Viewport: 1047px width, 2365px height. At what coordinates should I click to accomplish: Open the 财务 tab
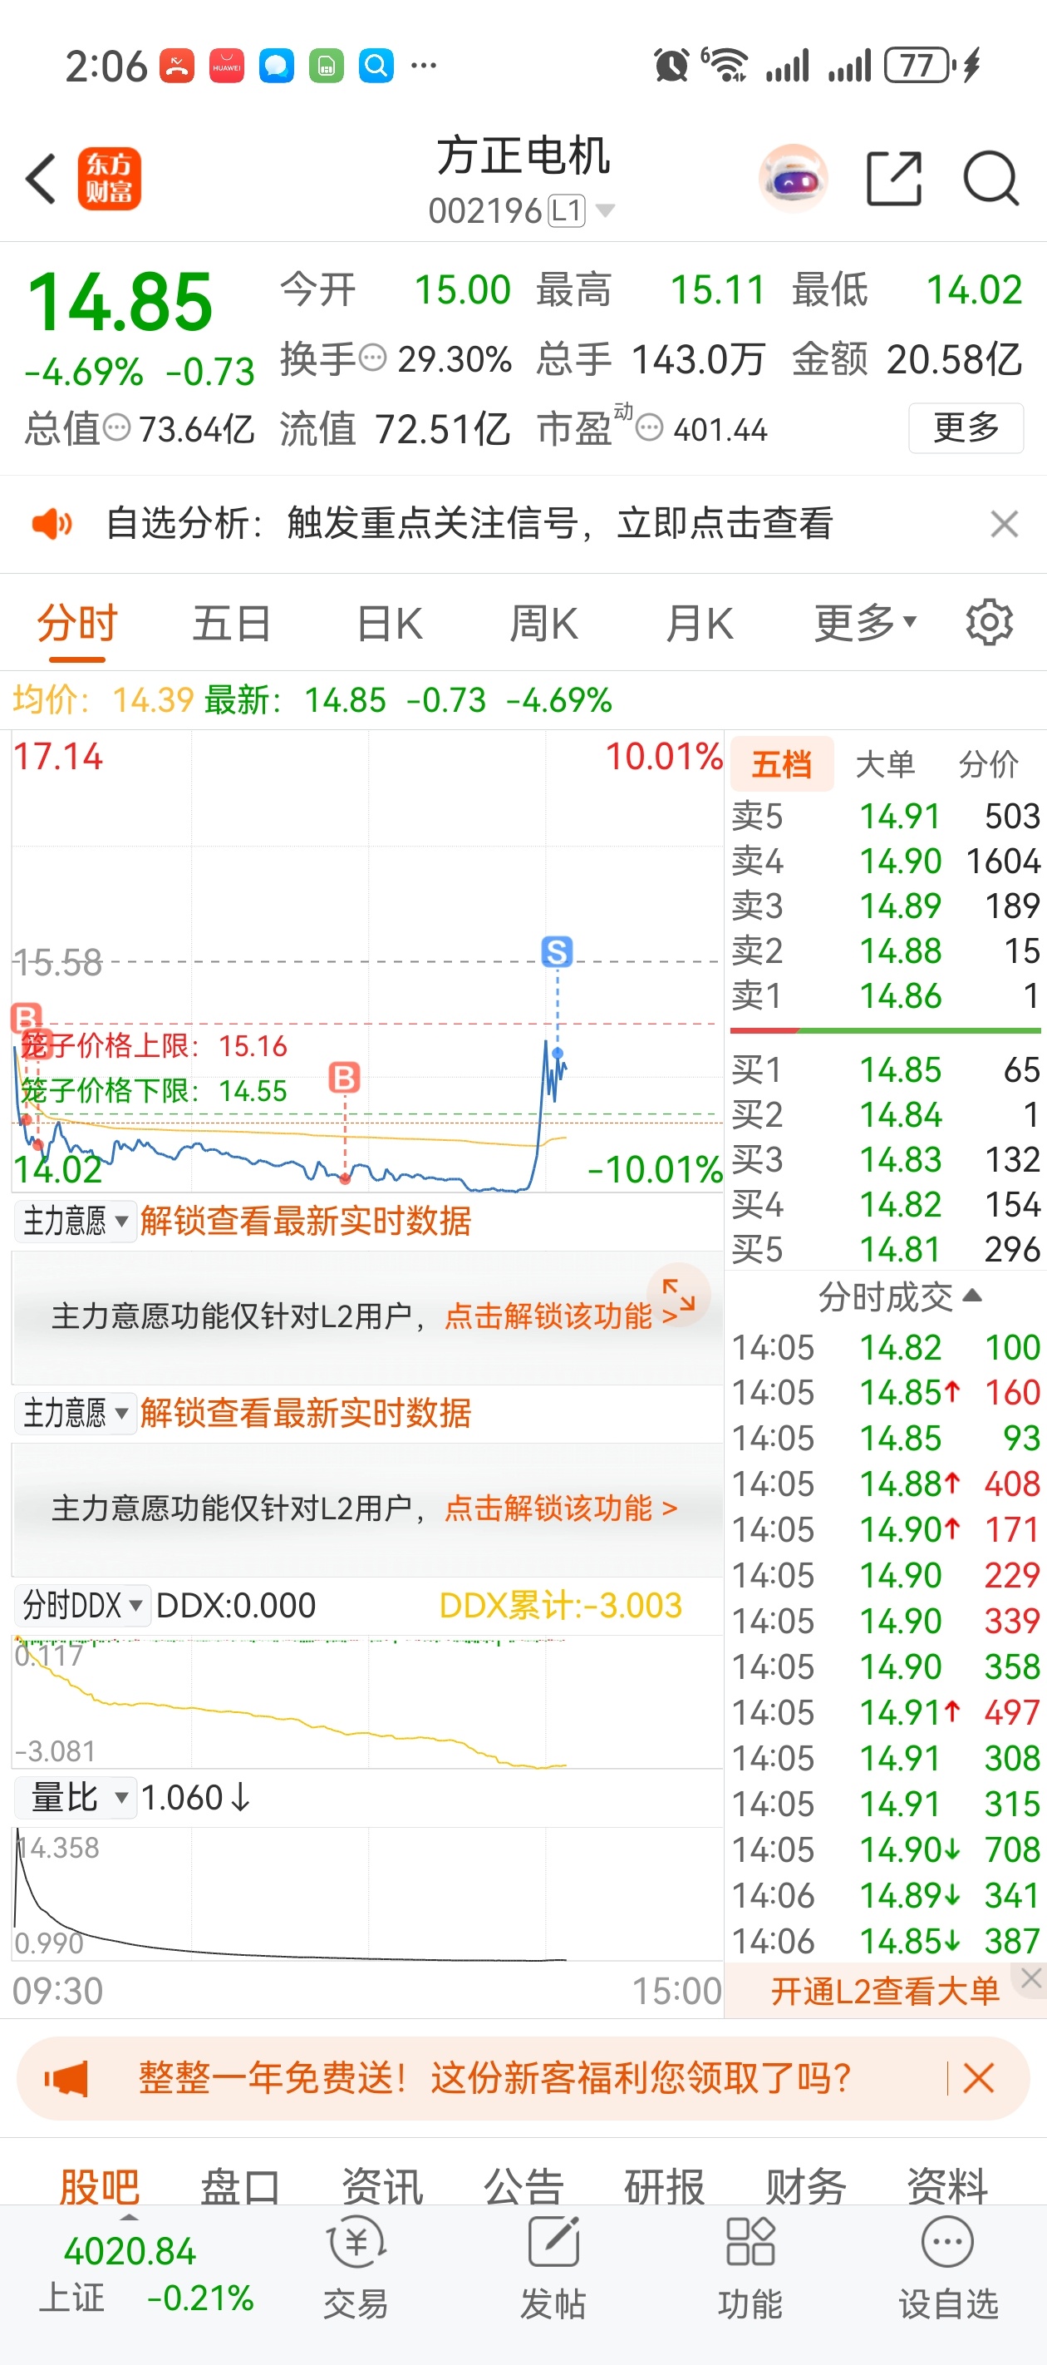pos(806,2186)
